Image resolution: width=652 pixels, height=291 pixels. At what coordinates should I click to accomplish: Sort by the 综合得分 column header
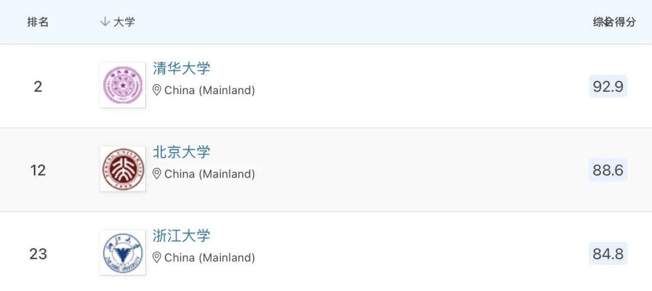point(614,22)
